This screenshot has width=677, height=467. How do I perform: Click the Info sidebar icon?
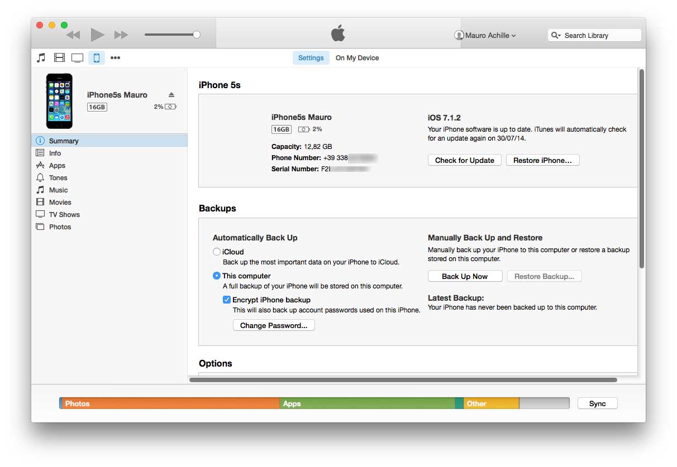[40, 153]
